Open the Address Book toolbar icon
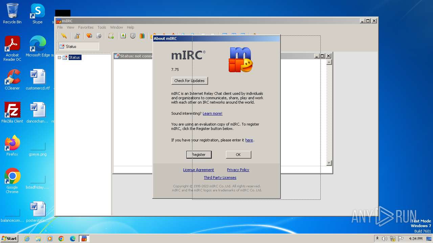The image size is (433, 243). [123, 36]
